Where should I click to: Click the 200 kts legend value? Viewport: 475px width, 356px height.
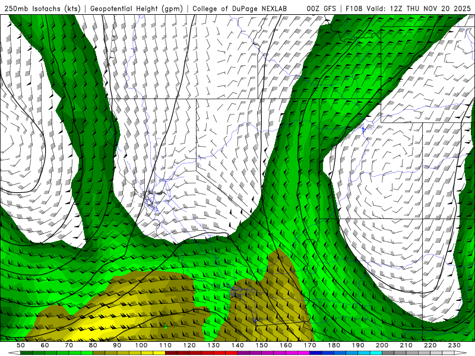pos(382,345)
